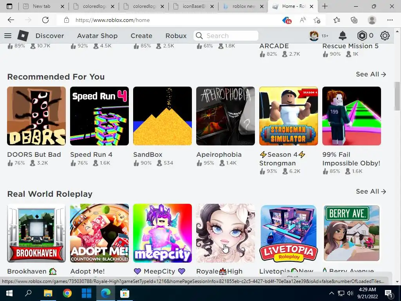Open the Robux menu item
Viewport: 401px width, 301px height.
pos(176,36)
